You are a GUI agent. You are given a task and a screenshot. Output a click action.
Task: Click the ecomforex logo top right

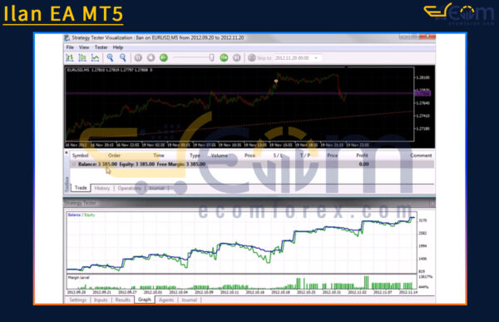tap(459, 14)
